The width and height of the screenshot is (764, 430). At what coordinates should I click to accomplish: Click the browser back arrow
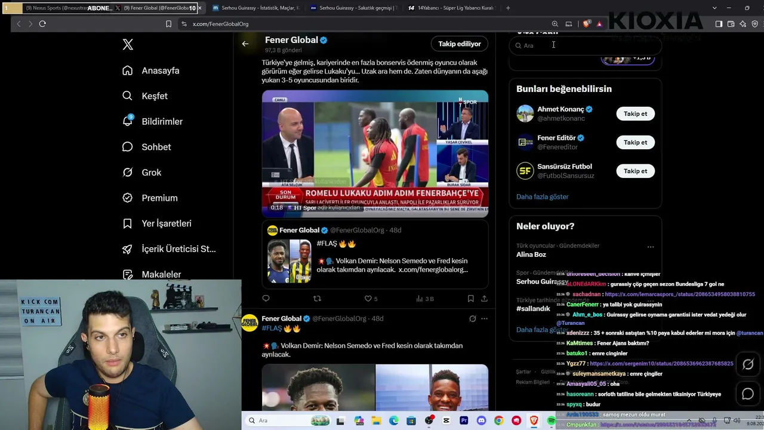coord(19,24)
